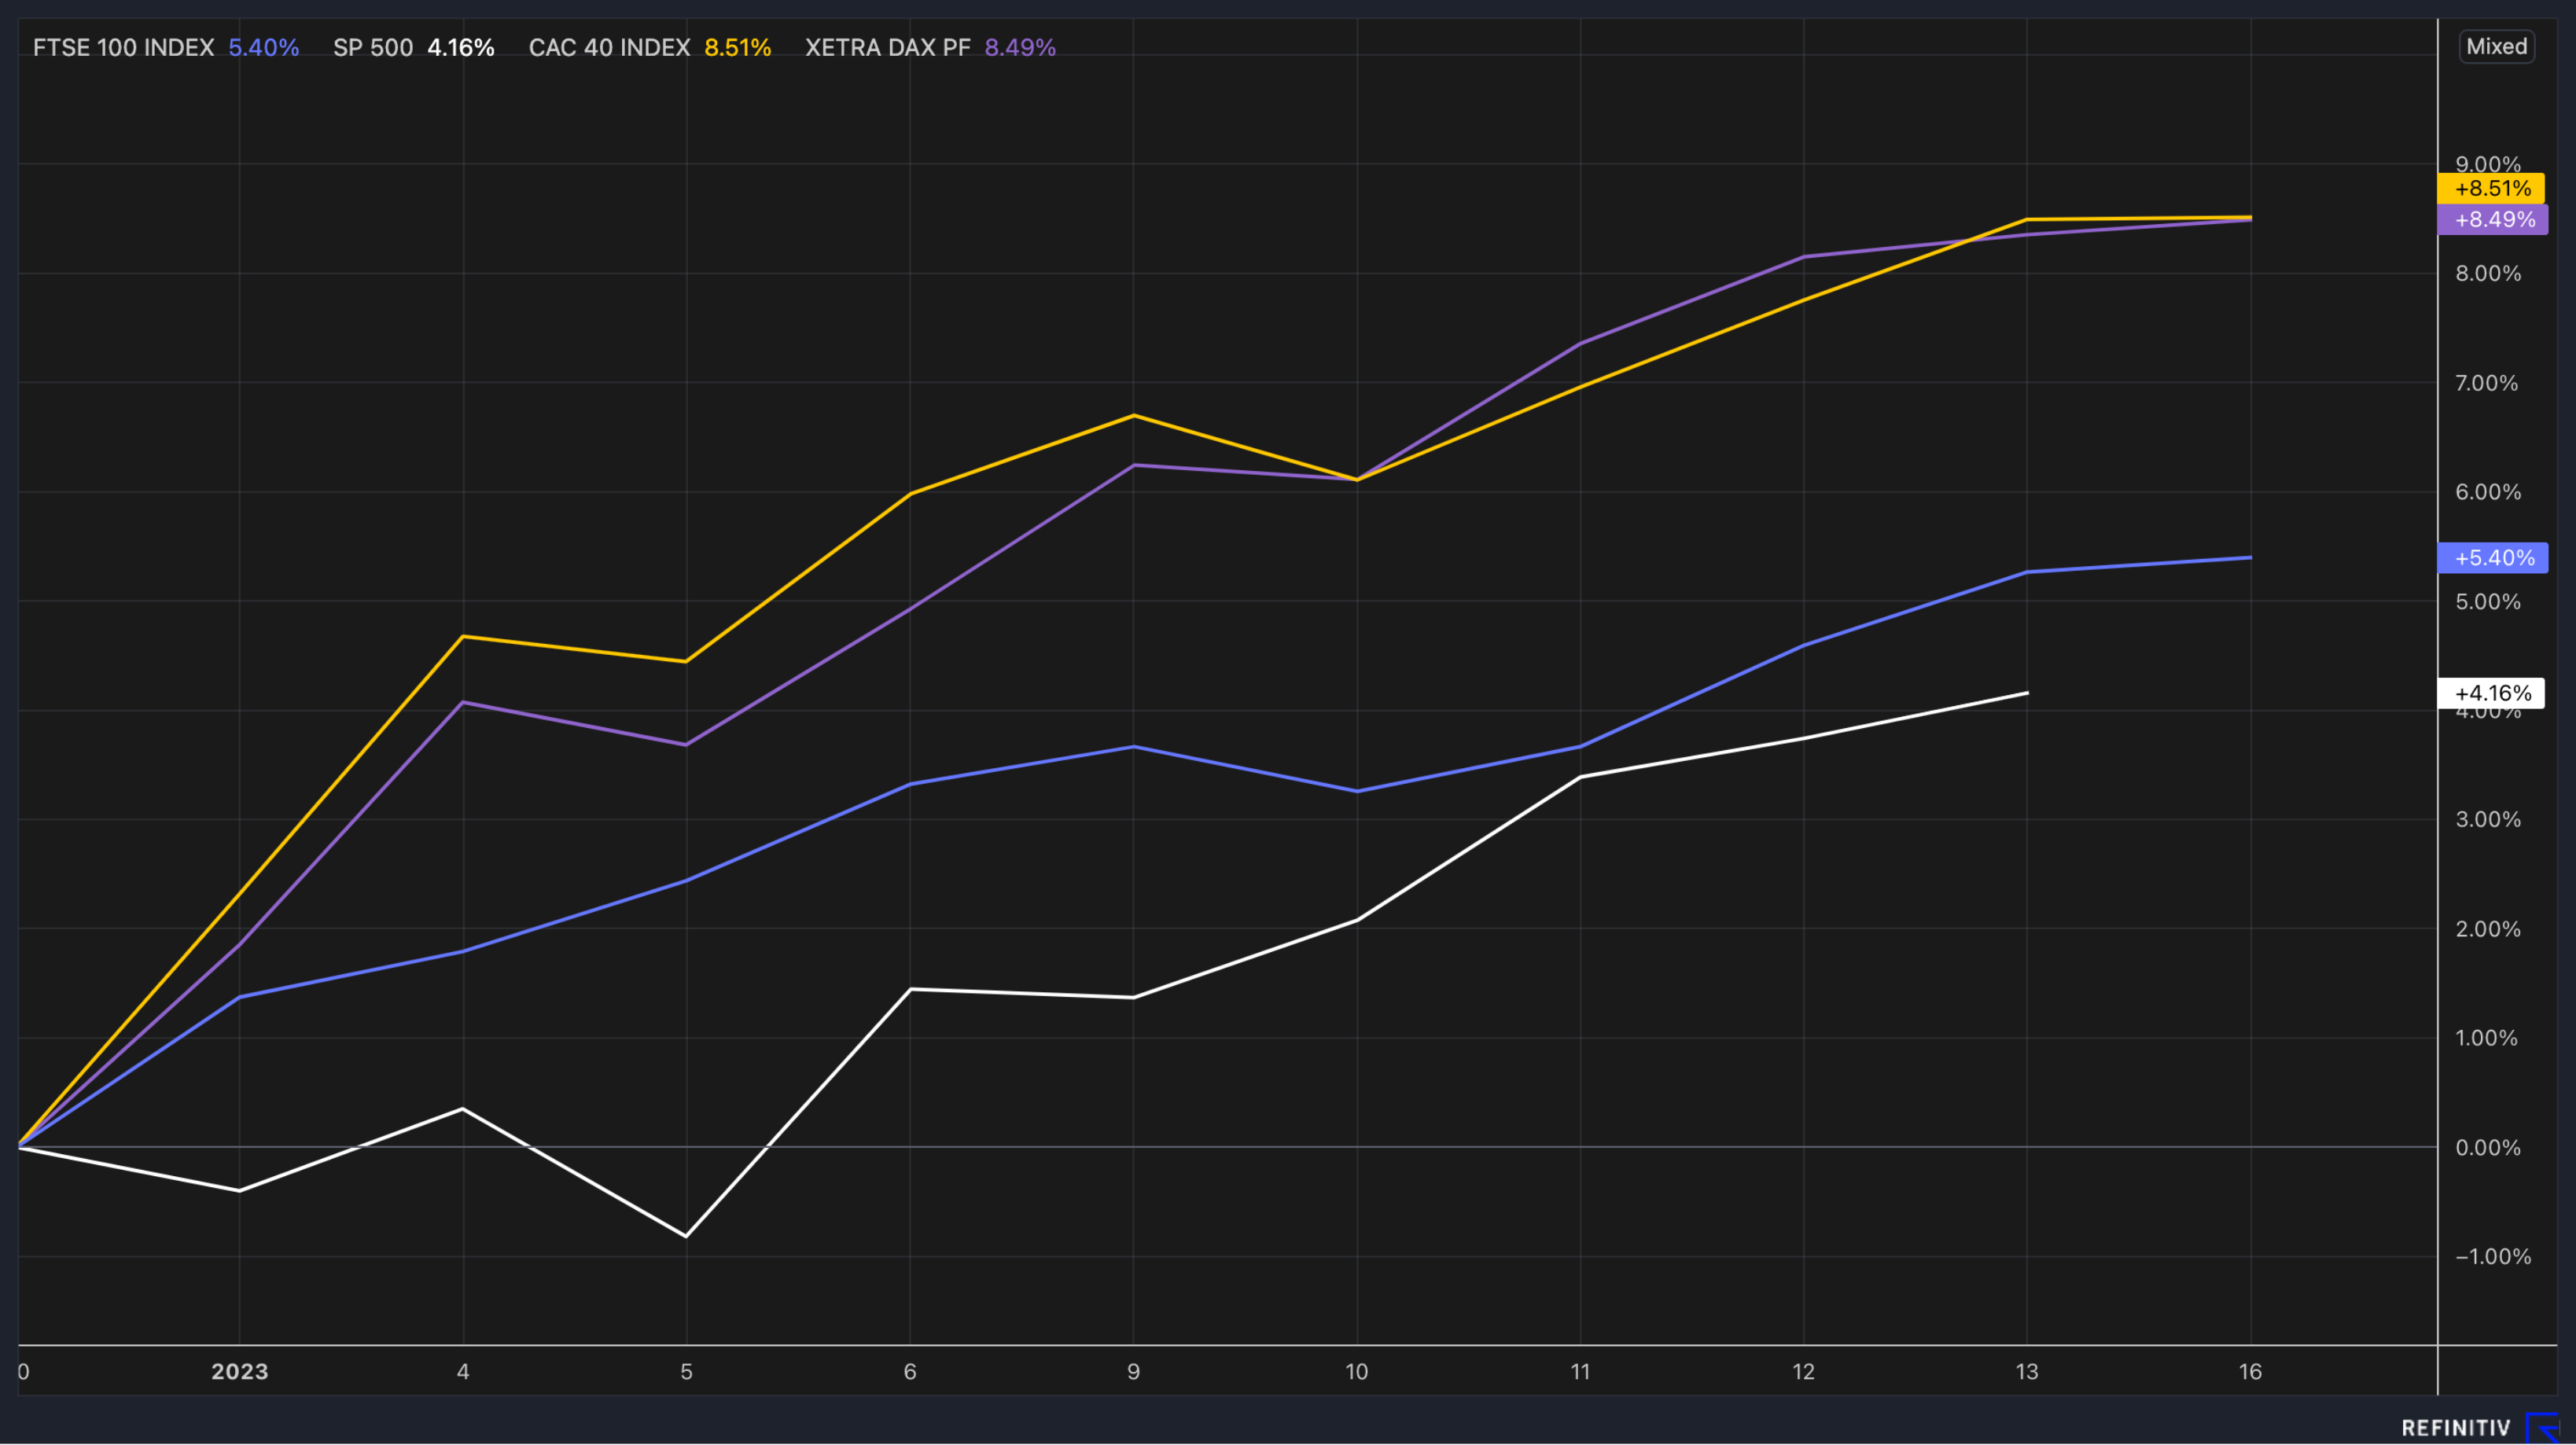Screen dimensions: 2576x1445
Task: Click the purple +8.49% price tag
Action: [x=2493, y=220]
